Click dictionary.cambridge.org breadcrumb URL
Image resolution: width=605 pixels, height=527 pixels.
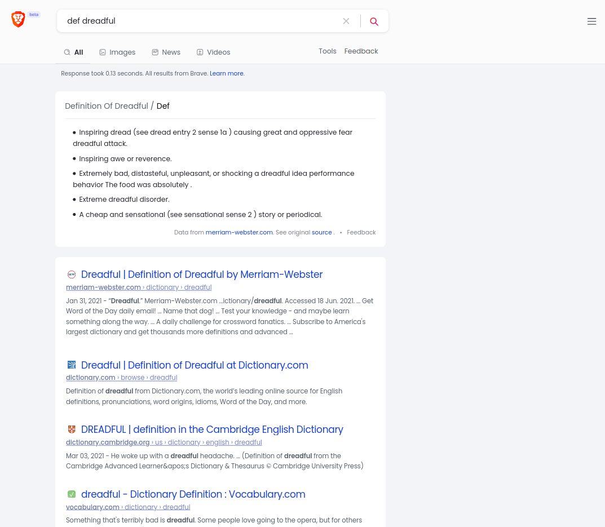pos(164,442)
